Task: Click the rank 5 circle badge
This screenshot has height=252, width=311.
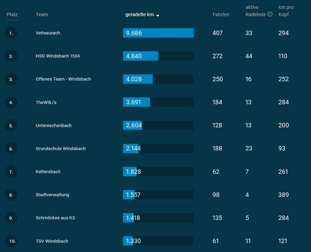Action: (11, 126)
